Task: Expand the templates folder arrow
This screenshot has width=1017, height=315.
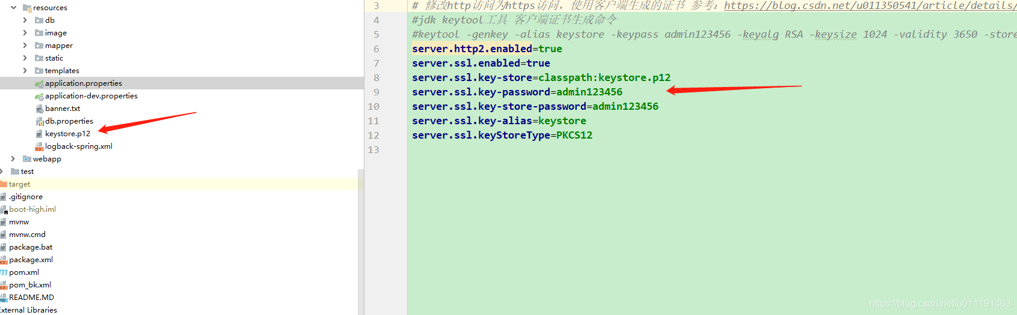Action: point(25,71)
